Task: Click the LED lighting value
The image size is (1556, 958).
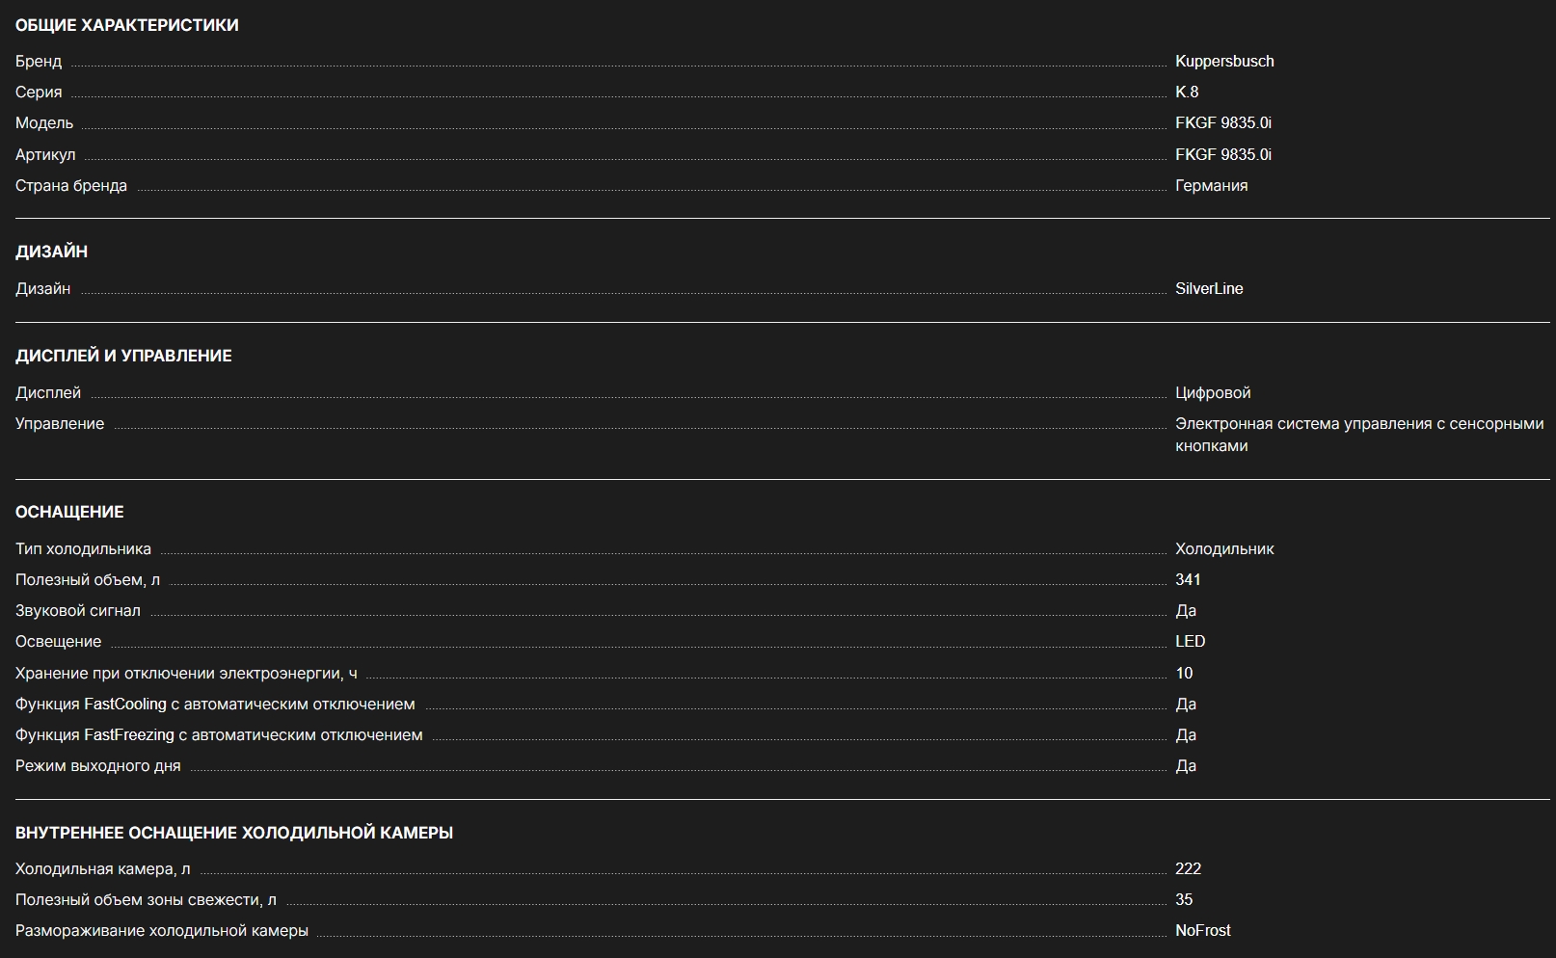Action: (1190, 642)
